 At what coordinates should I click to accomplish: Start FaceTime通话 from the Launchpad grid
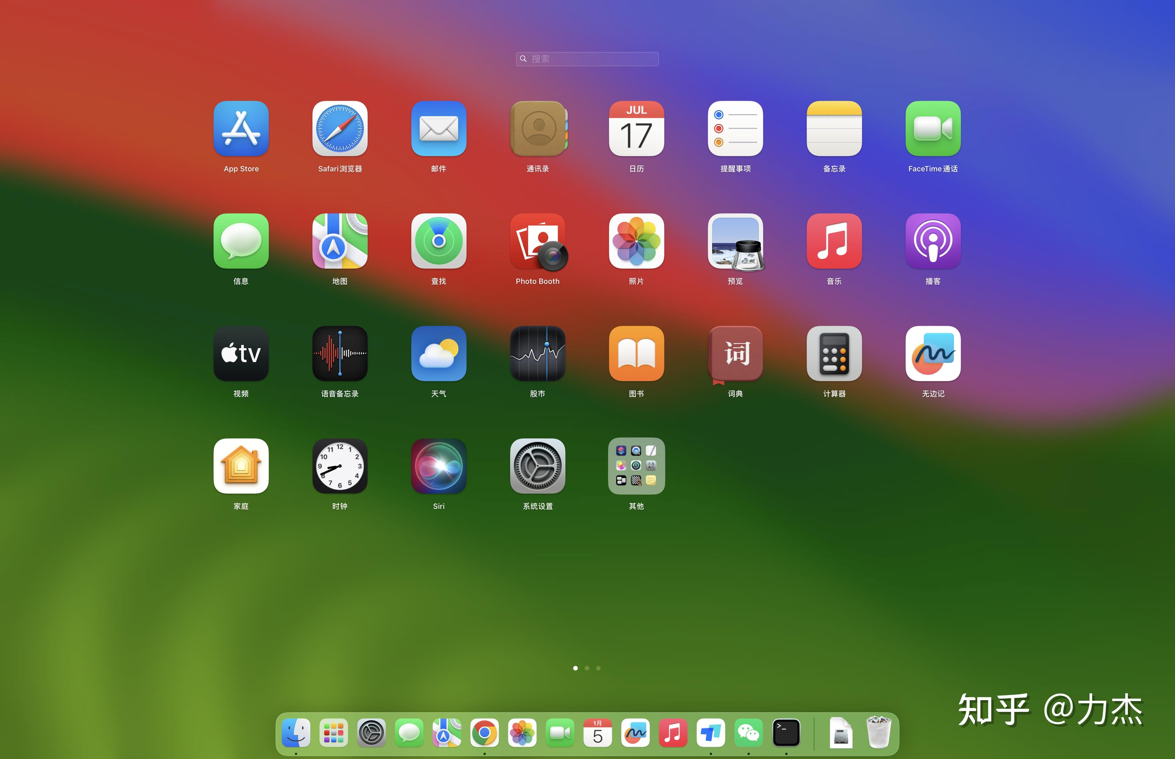(x=933, y=128)
